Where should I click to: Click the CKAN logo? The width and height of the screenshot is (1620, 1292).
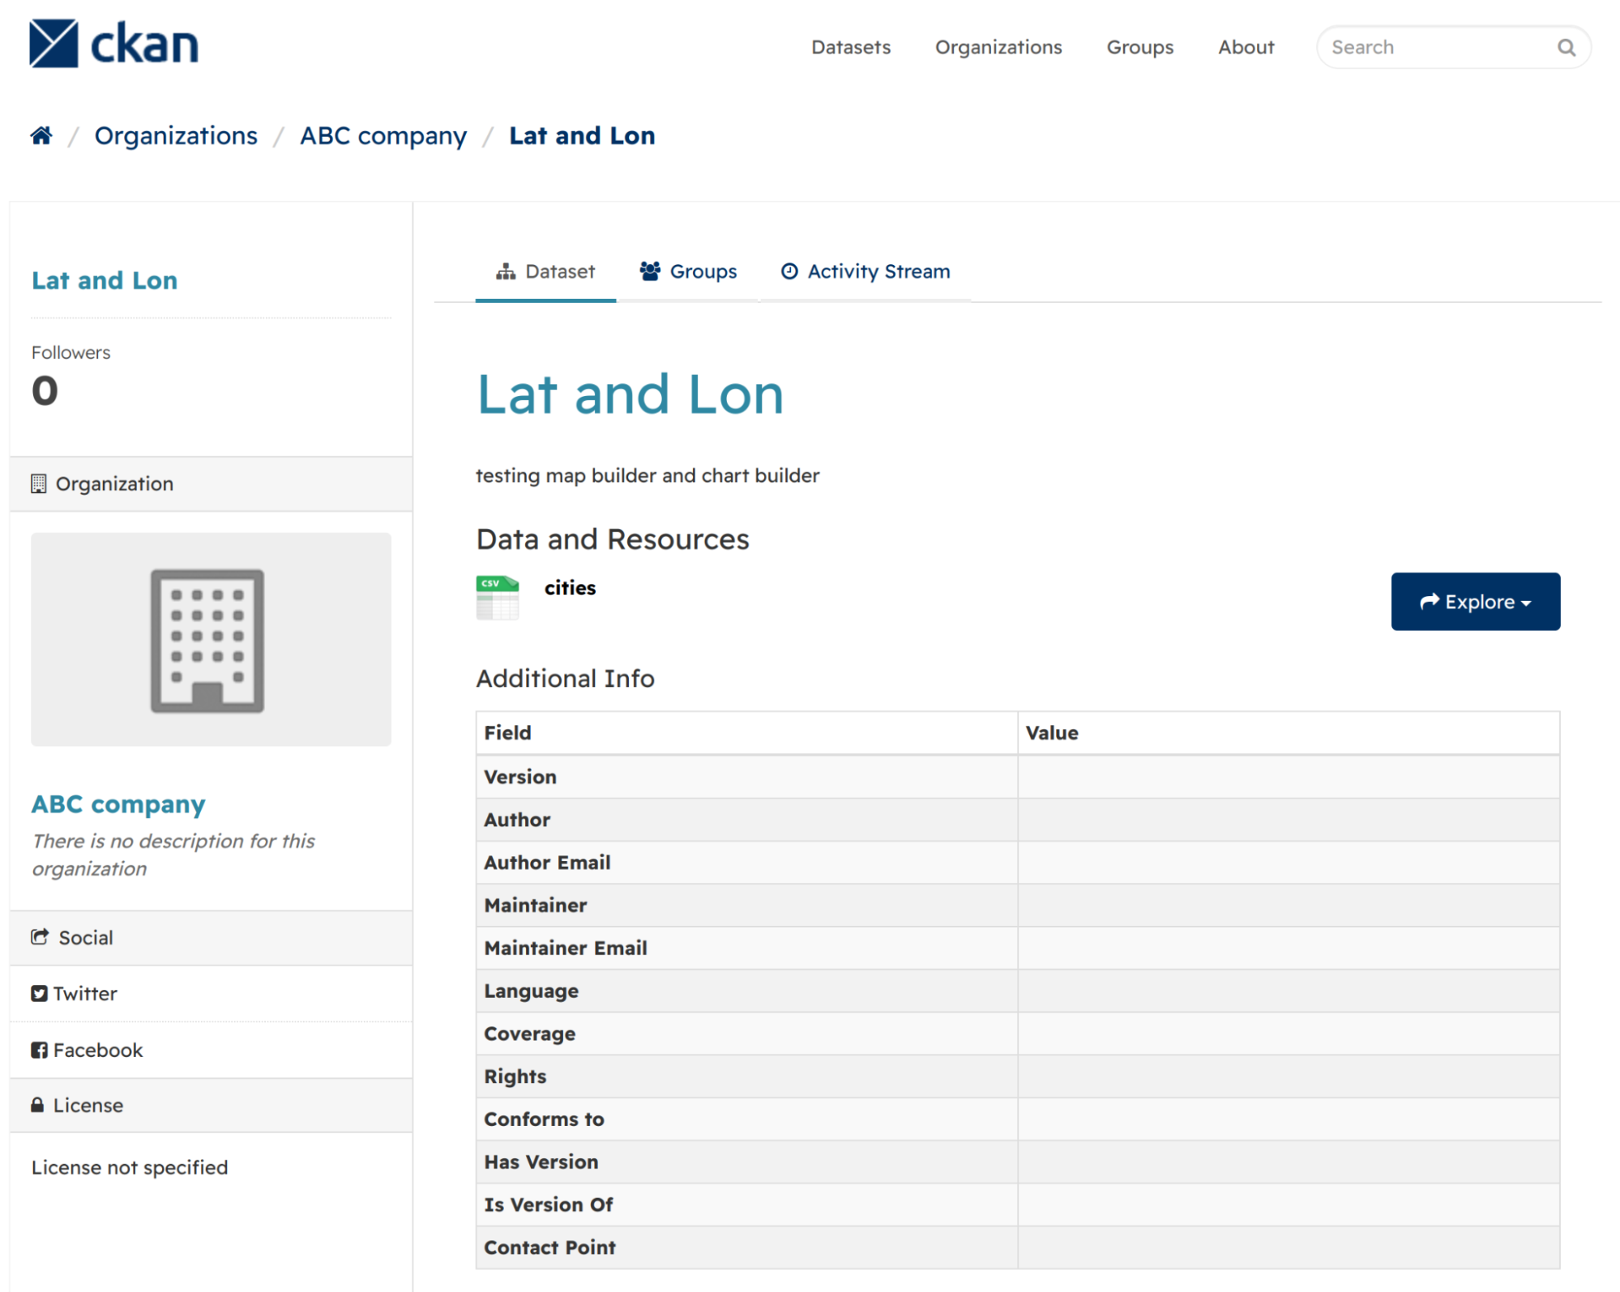coord(113,44)
